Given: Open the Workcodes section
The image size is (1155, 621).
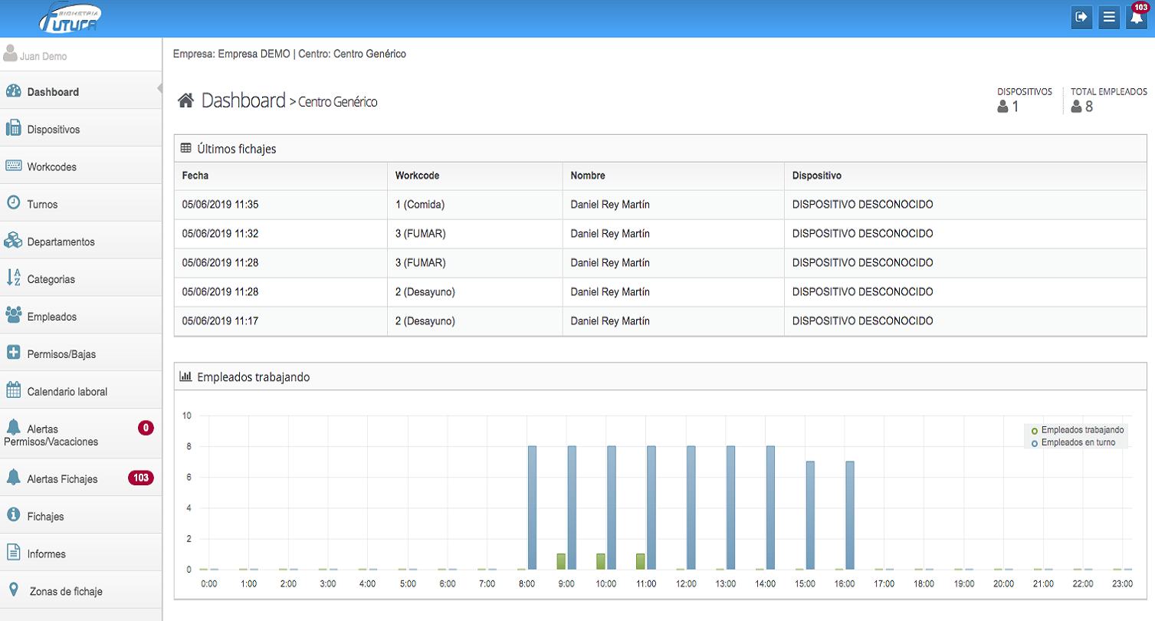Looking at the screenshot, I should [81, 166].
